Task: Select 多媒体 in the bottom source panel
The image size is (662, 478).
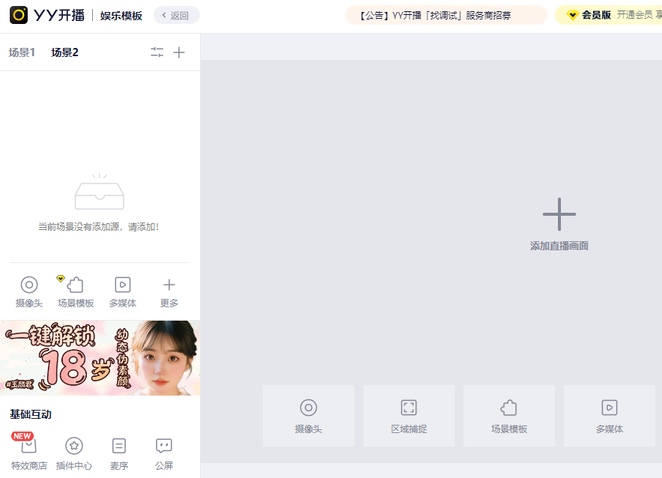Action: click(x=609, y=415)
